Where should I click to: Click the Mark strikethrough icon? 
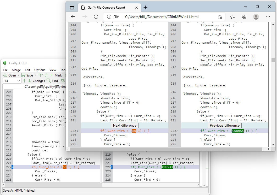(x=52, y=75)
